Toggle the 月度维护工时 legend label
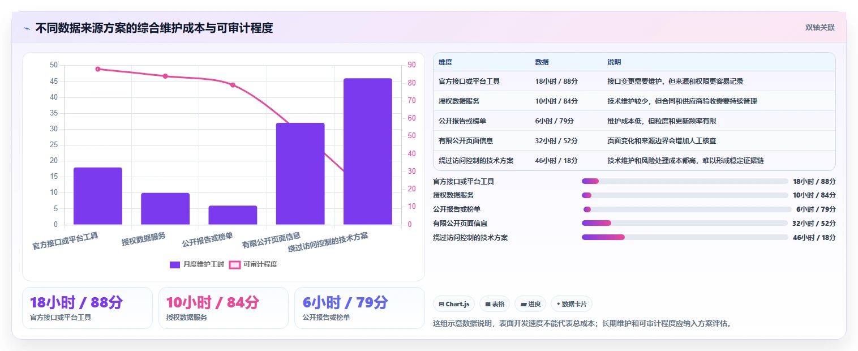The image size is (858, 351). point(204,264)
